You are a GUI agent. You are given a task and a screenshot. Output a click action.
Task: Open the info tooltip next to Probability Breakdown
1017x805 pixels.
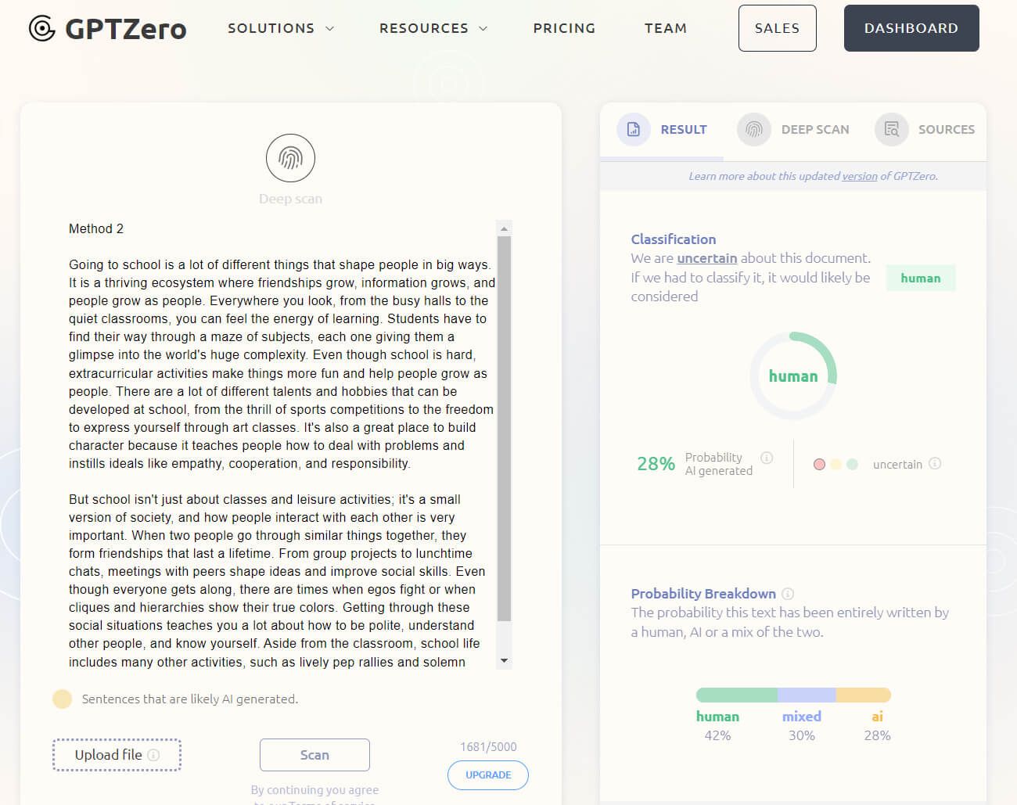tap(787, 594)
